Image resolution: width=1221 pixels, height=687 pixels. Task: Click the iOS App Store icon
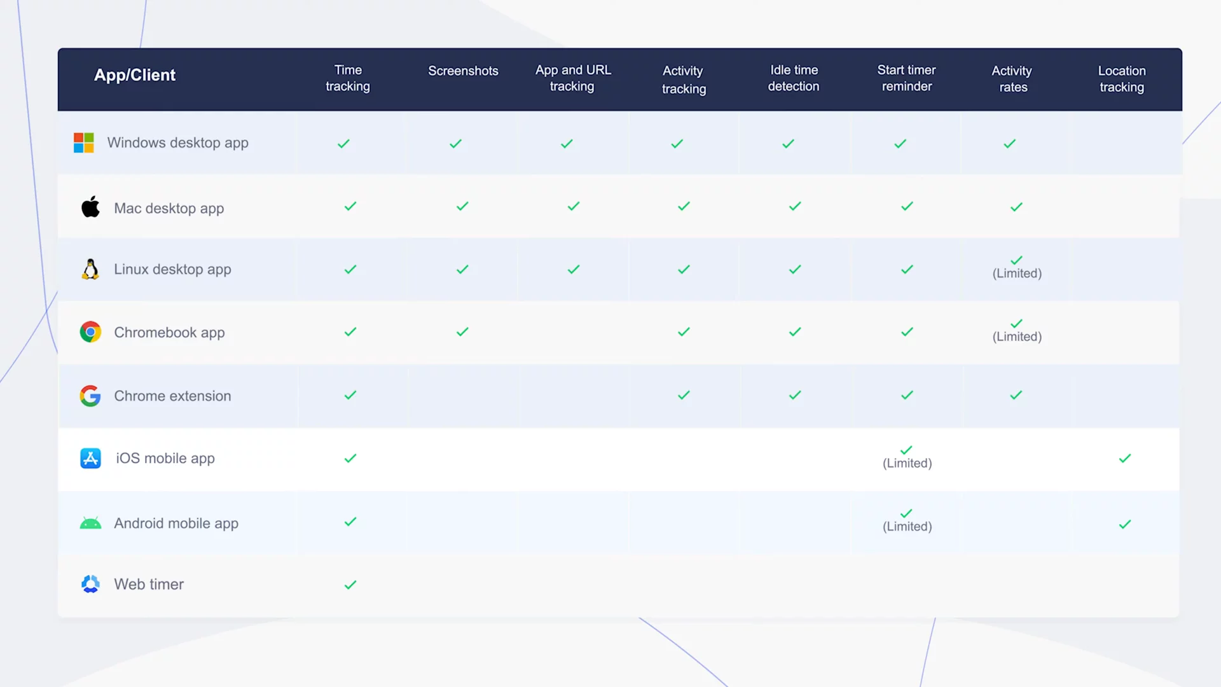(x=90, y=458)
